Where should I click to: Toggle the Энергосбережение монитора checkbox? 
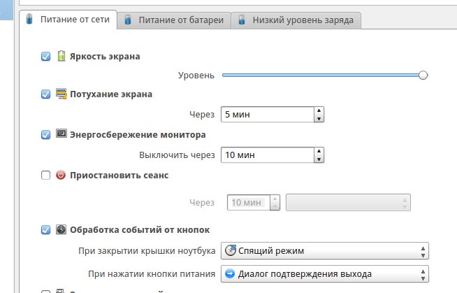point(45,134)
